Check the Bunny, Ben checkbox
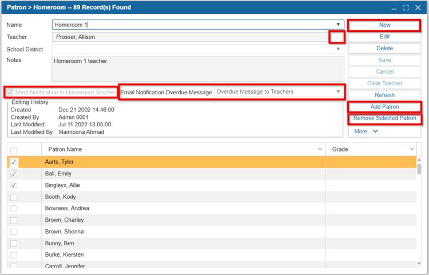This screenshot has height=275, width=429. 14,244
